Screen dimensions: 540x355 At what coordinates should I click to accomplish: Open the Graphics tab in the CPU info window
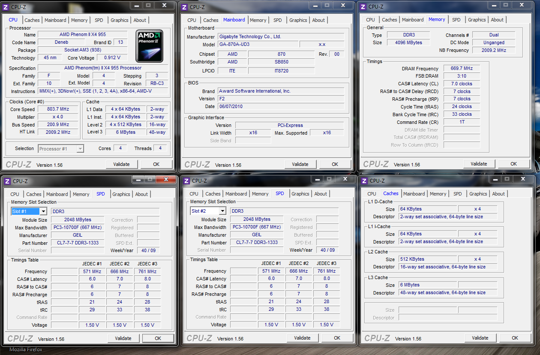pyautogui.click(x=120, y=20)
